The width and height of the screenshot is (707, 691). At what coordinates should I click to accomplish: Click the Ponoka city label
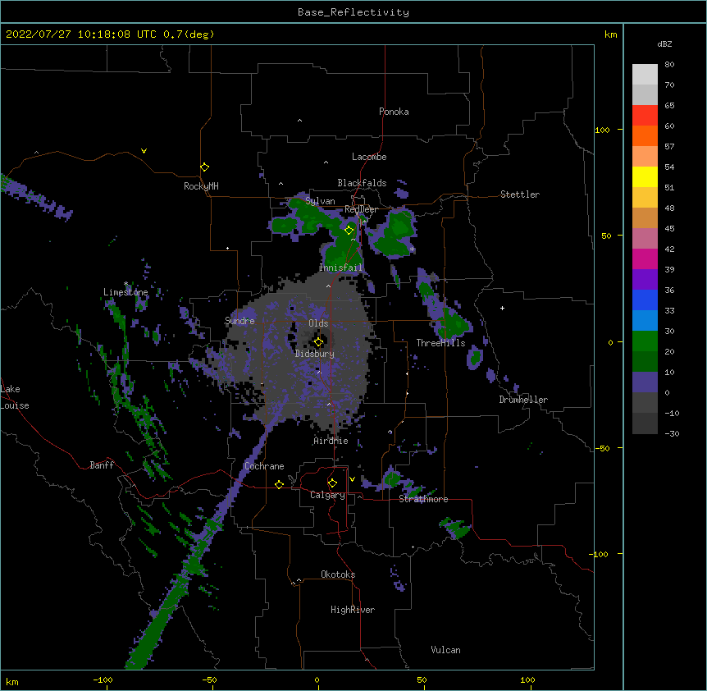(394, 112)
